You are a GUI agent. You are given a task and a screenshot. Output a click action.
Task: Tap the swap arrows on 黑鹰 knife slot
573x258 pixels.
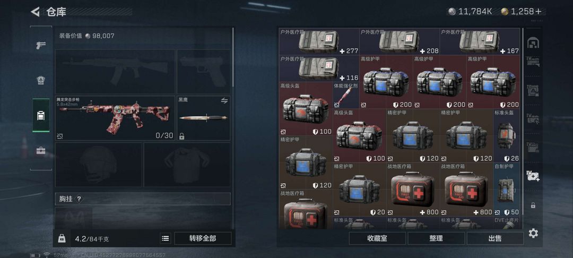coord(224,100)
